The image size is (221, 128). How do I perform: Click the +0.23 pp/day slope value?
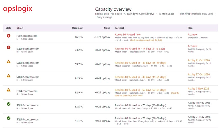pyautogui.click(x=102, y=107)
